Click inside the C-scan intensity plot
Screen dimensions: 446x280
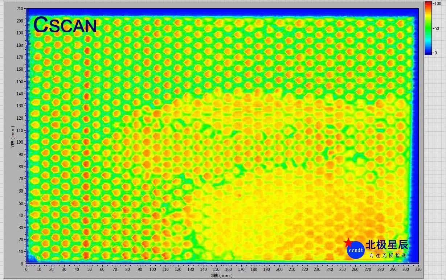coord(222,136)
